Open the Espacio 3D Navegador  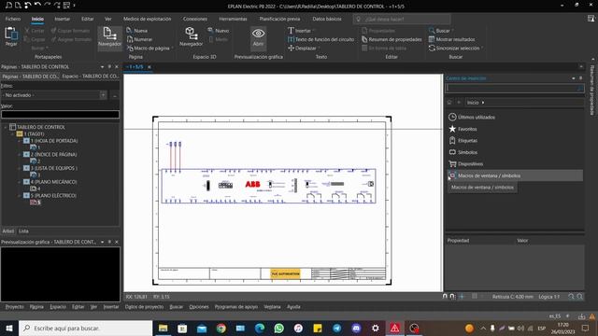coord(191,37)
